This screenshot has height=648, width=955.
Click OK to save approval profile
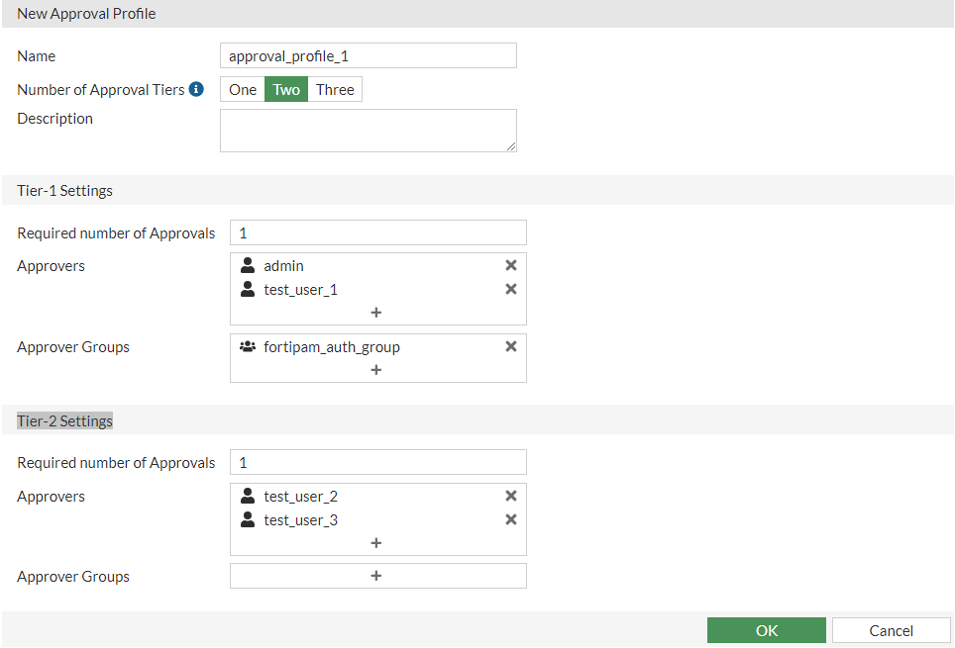tap(766, 630)
